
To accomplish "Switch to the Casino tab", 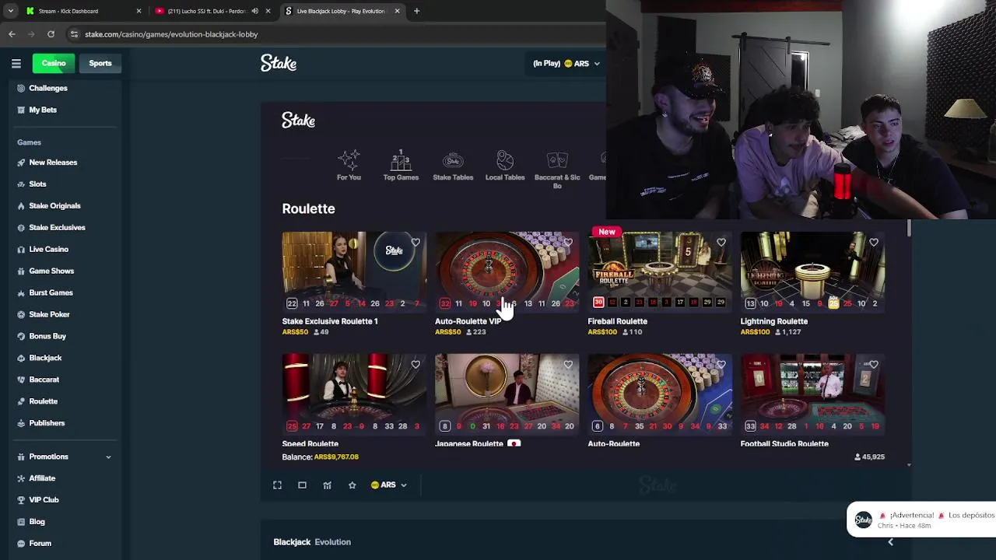I will (54, 63).
